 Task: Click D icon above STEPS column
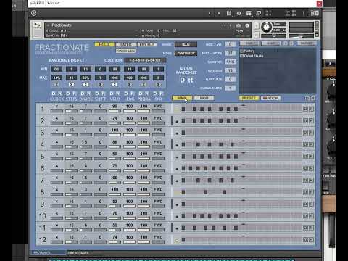pyautogui.click(x=68, y=94)
